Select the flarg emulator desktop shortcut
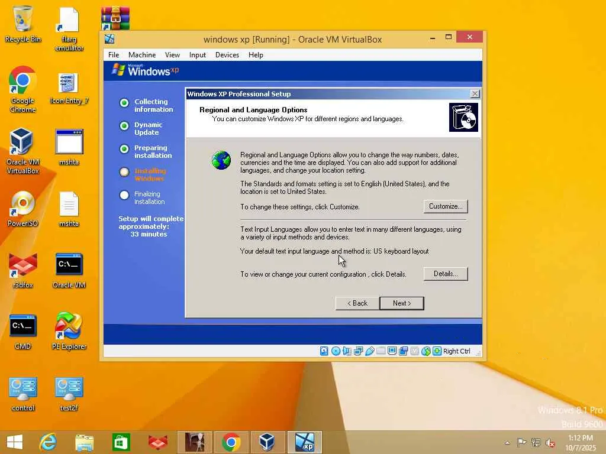606x454 pixels. pyautogui.click(x=69, y=30)
